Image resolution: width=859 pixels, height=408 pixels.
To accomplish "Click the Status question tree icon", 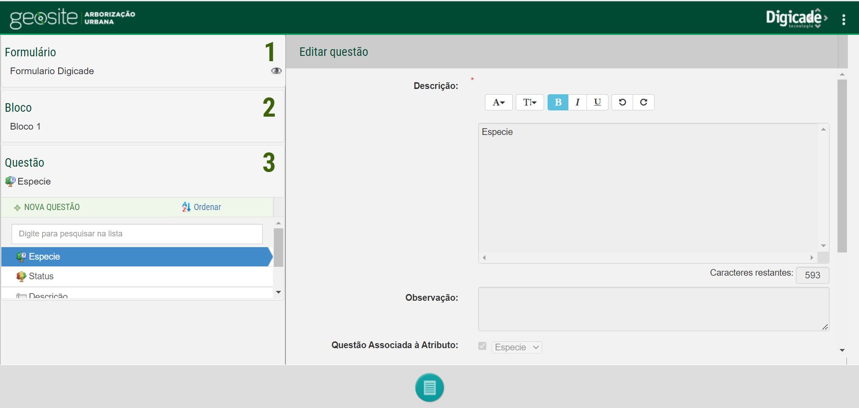I will coord(21,277).
